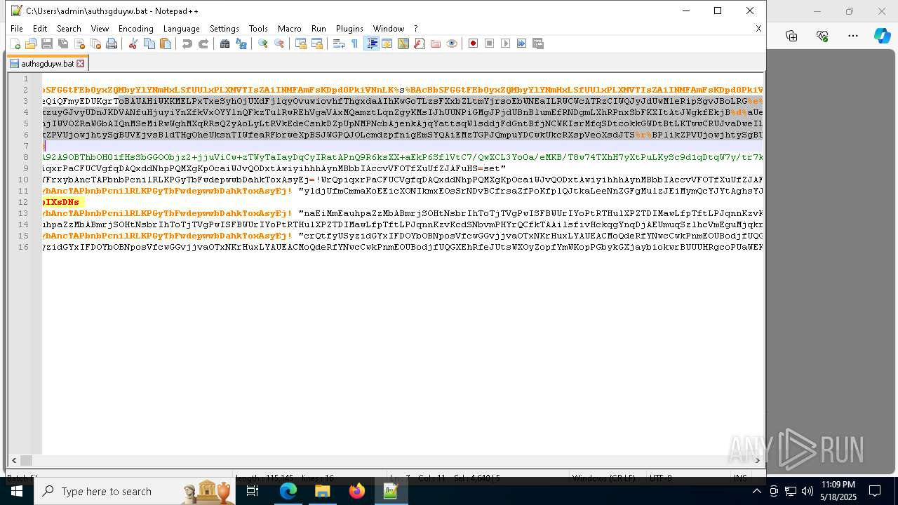Close the authsgduyw.bat tab
Image resolution: width=898 pixels, height=505 pixels.
coord(80,63)
